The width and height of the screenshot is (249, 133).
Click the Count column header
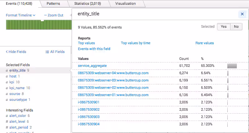tap(184, 58)
